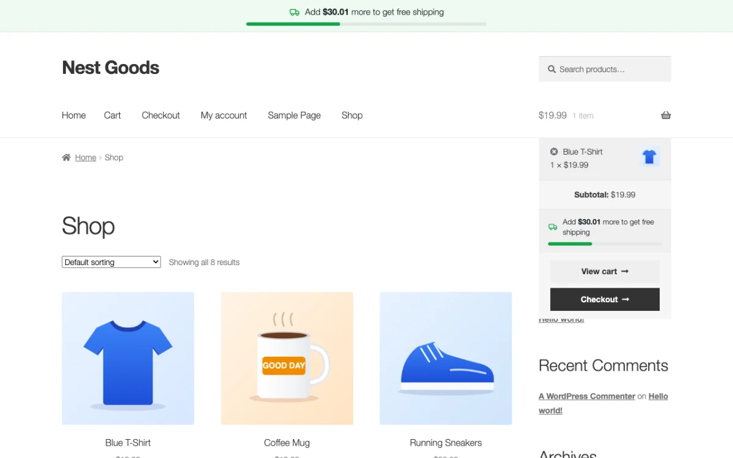This screenshot has width=733, height=458.
Task: Follow the Home breadcrumb link
Action: (86, 158)
